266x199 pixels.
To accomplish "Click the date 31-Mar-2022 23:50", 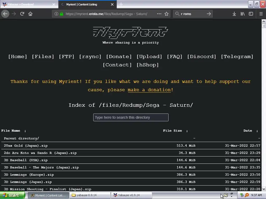I will pyautogui.click(x=242, y=175).
